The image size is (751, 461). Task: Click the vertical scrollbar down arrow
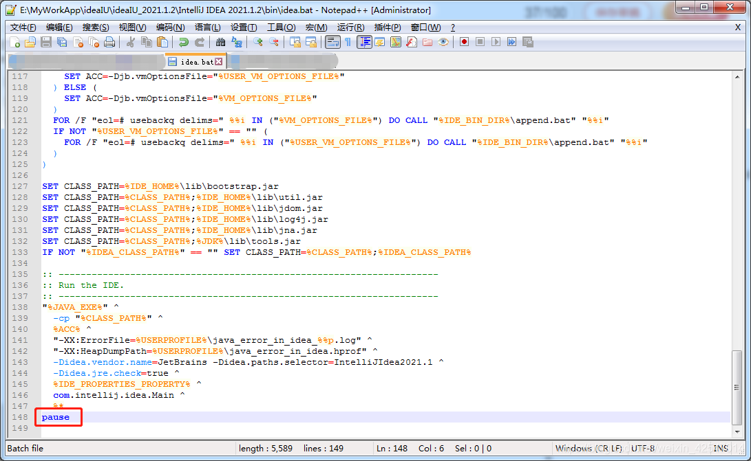point(737,431)
